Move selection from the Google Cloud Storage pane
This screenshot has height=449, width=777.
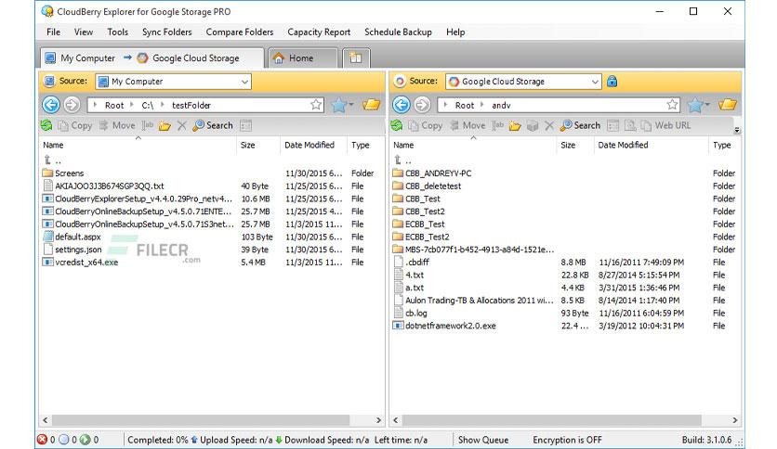[468, 125]
